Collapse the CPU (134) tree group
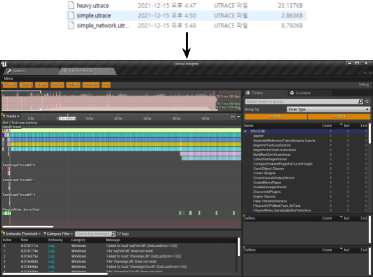 pyautogui.click(x=245, y=131)
